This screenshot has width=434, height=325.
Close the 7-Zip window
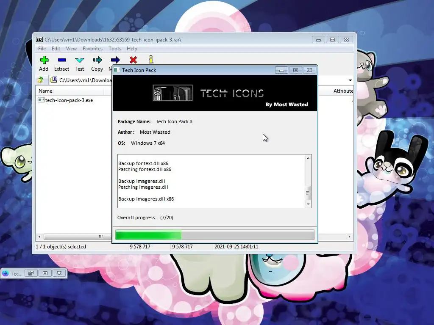tap(347, 40)
